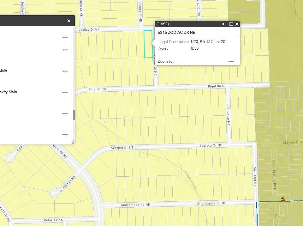The height and width of the screenshot is (226, 303).
Task: Click the layer panel scrollbar thumb
Action: tap(74, 115)
